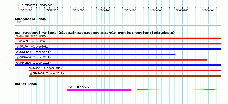228x104 pixels.
Task: Open the dgv5141n54 (Cooper2011) label
Action: (x=46, y=73)
